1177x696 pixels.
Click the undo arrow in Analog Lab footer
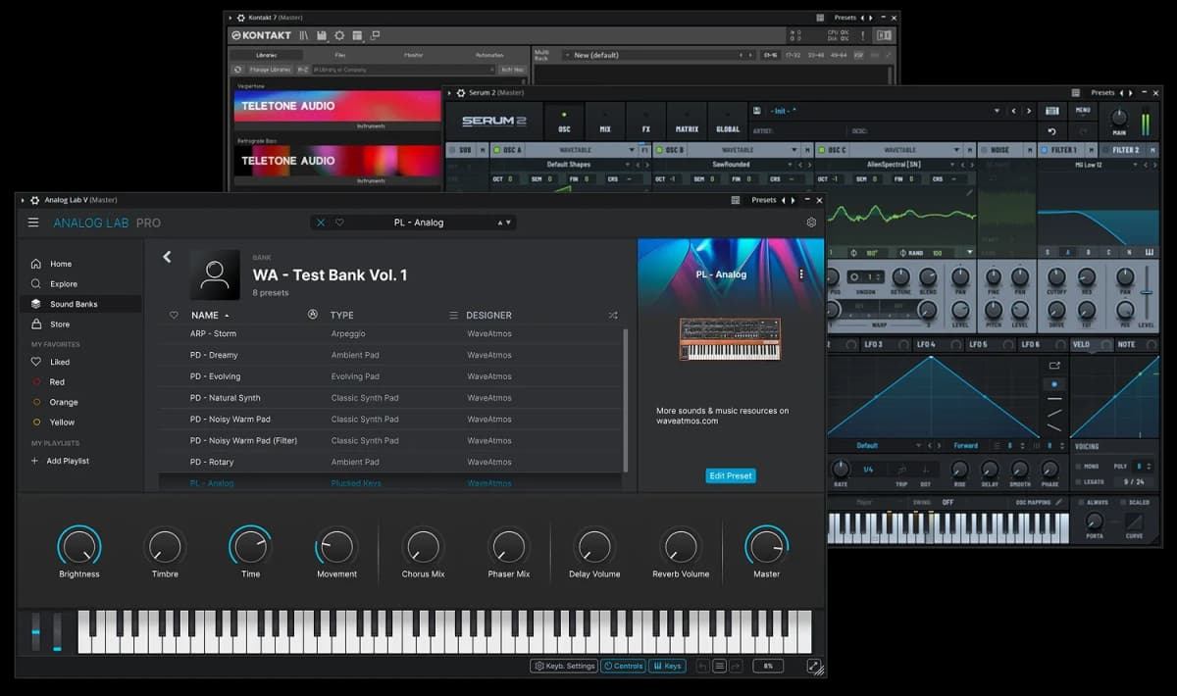click(x=701, y=666)
